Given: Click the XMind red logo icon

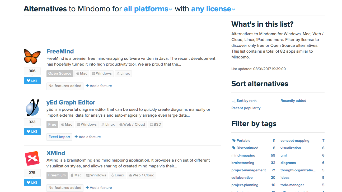Looking at the screenshot, I should point(32,158).
